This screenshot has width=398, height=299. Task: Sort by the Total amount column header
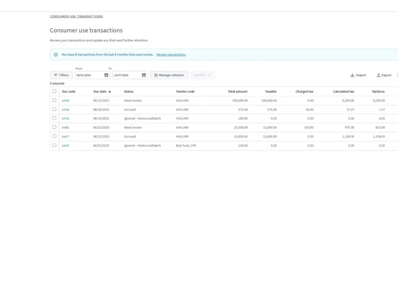[238, 92]
